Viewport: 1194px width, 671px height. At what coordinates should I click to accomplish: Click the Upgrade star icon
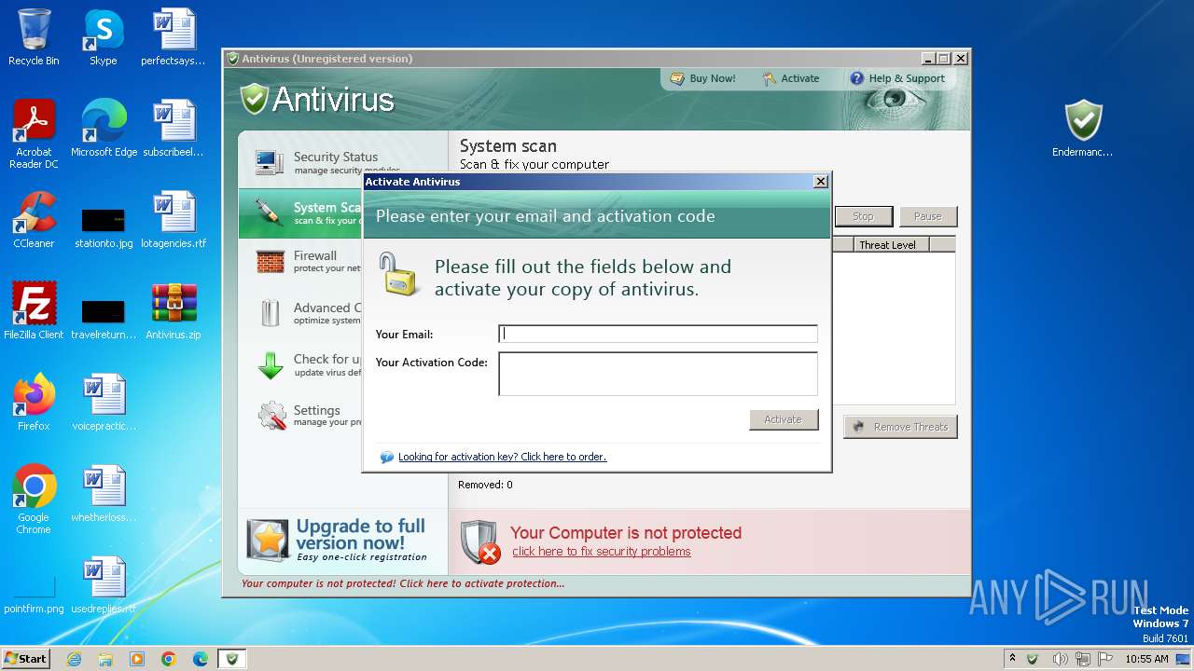pyautogui.click(x=268, y=541)
